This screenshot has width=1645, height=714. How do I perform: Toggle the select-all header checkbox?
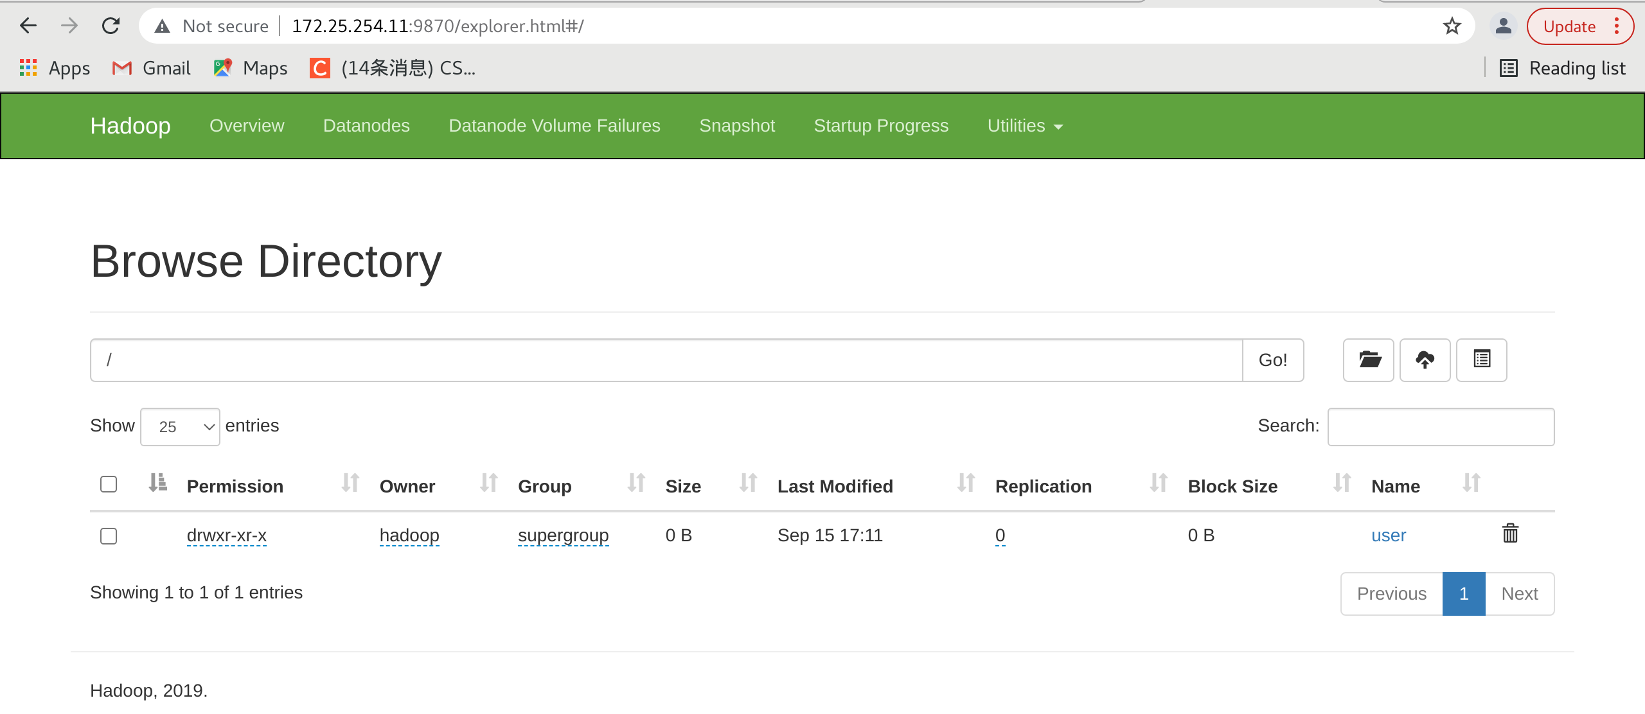[x=109, y=484]
